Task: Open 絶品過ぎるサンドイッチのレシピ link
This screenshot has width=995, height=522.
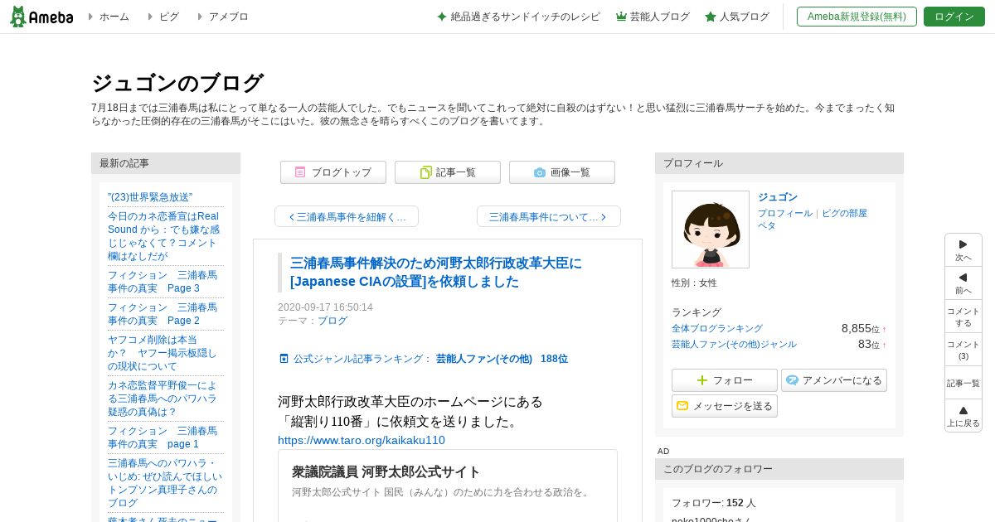Action: [x=518, y=17]
